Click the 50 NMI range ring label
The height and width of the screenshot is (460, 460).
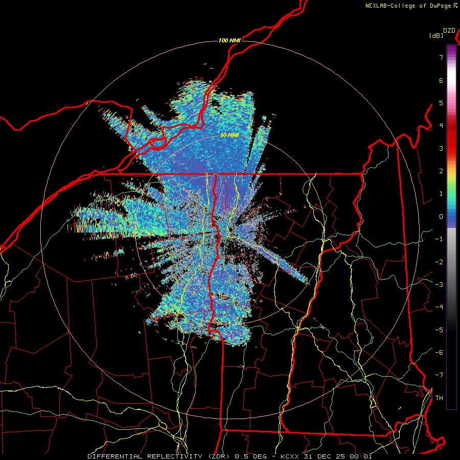point(229,135)
